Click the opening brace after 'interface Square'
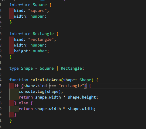146x129 pixels. 50,5
